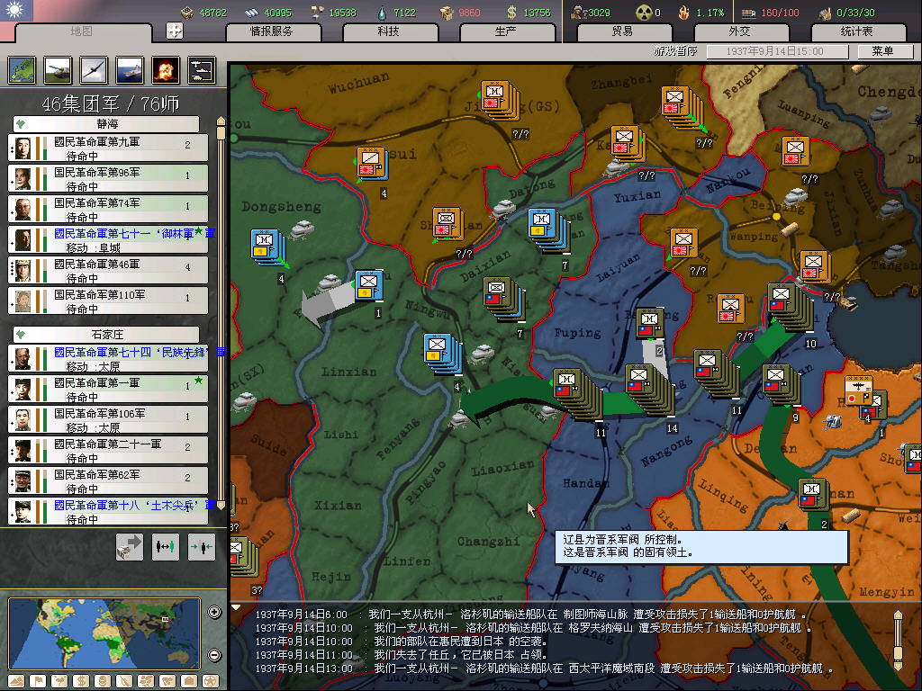The height and width of the screenshot is (691, 922).
Task: Click the date button showing 1937年9月14日
Action: pos(765,52)
